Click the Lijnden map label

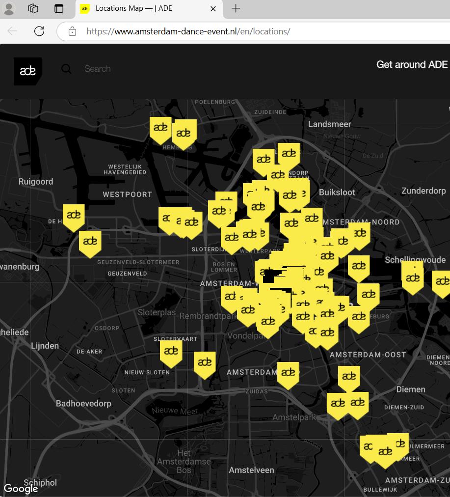[x=45, y=346]
